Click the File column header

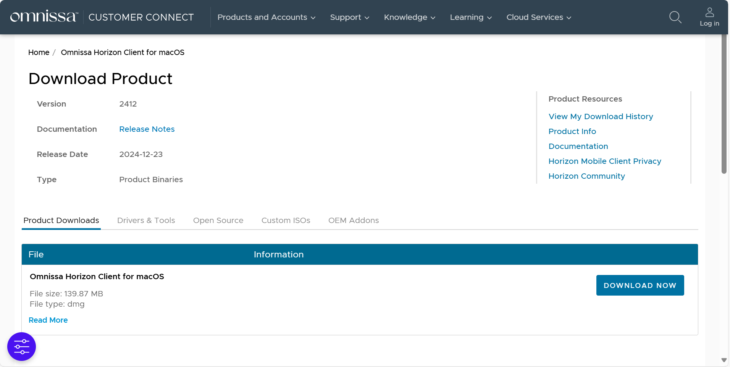(36, 254)
